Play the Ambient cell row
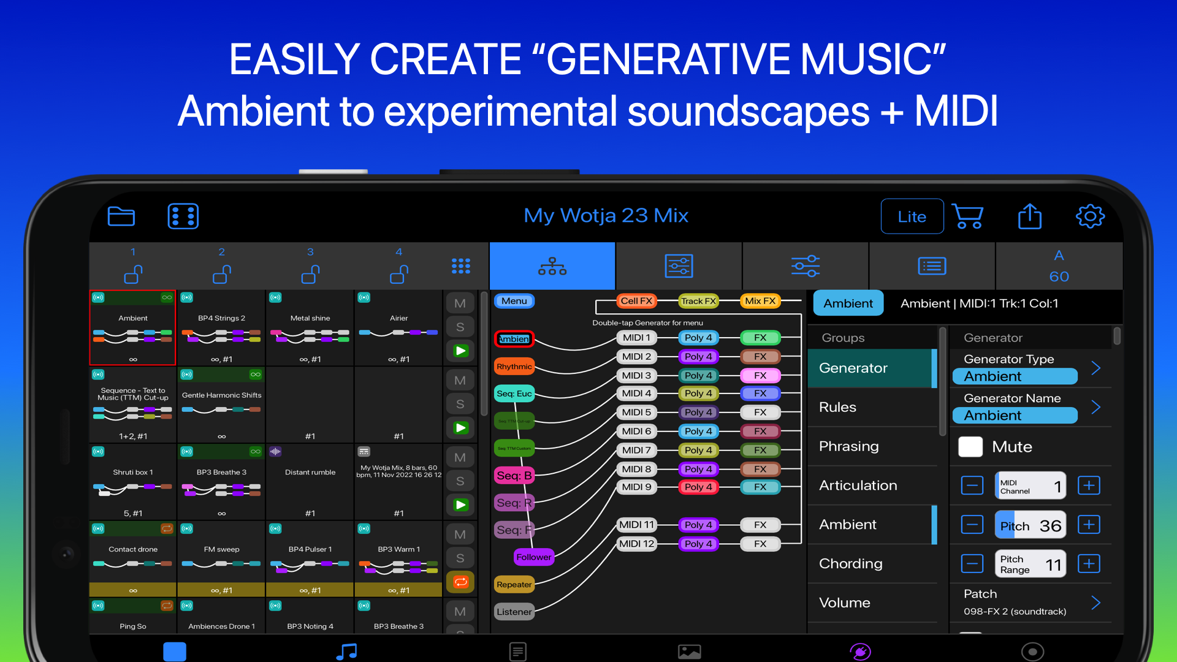 click(x=460, y=351)
